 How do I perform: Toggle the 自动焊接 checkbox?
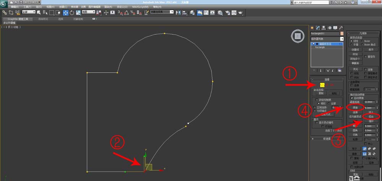click(352, 98)
